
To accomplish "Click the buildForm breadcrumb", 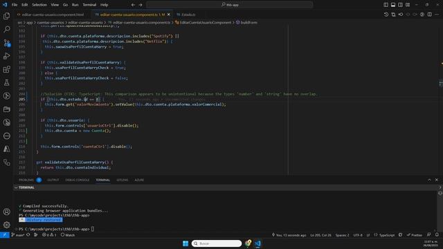I will (x=249, y=22).
